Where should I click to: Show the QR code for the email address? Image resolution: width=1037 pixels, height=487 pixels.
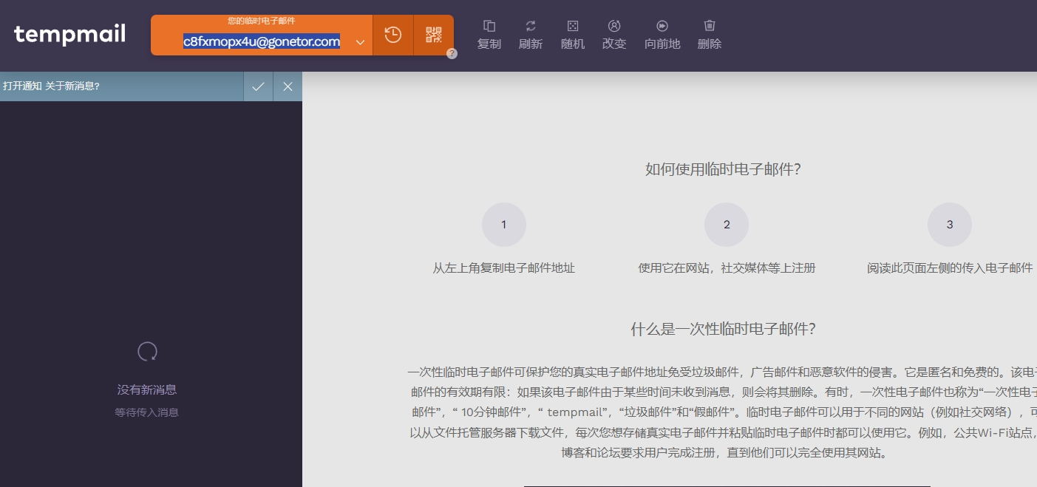433,35
